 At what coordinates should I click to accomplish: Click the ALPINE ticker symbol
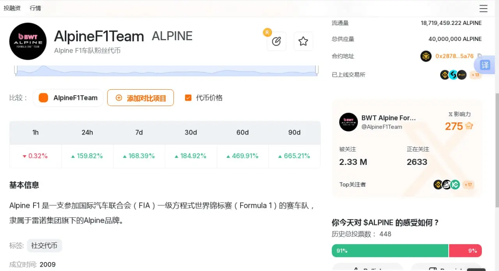[x=172, y=36]
